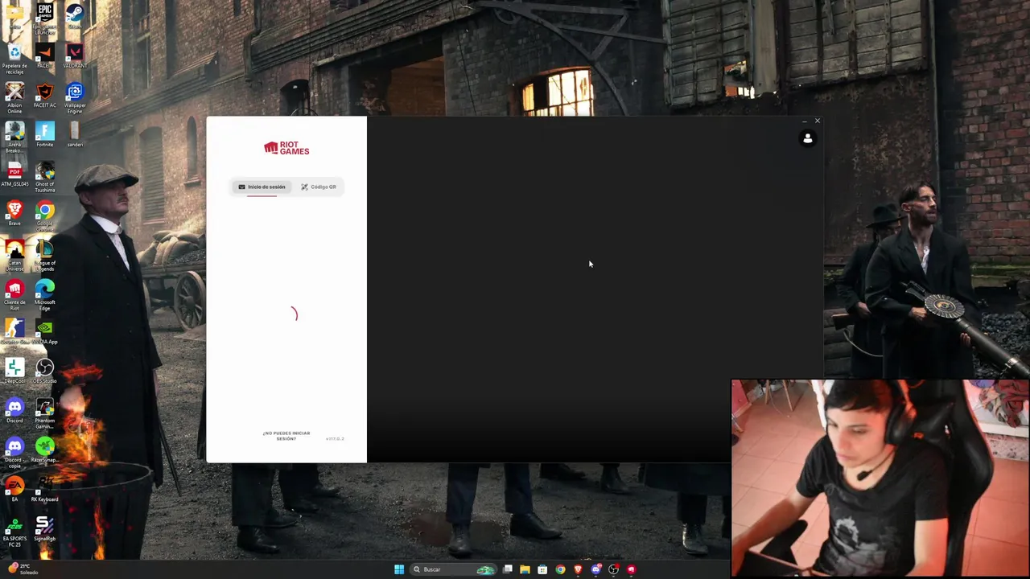Open Papelera de reciclaje
The width and height of the screenshot is (1030, 579).
pos(14,58)
